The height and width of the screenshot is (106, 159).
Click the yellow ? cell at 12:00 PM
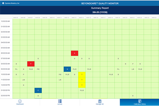pos(82,85)
